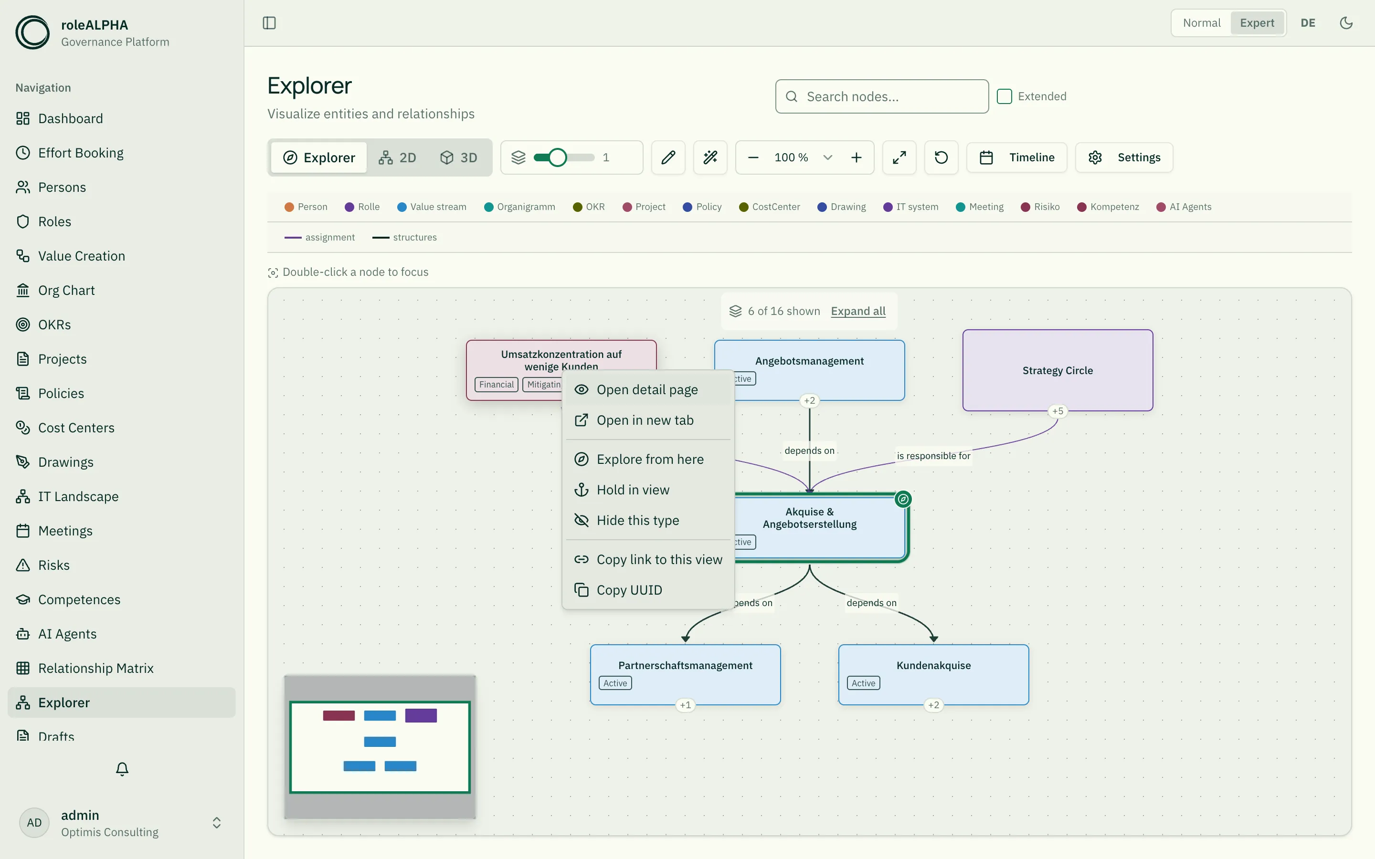Open graph Settings button
Viewport: 1375px width, 859px height.
tap(1124, 157)
